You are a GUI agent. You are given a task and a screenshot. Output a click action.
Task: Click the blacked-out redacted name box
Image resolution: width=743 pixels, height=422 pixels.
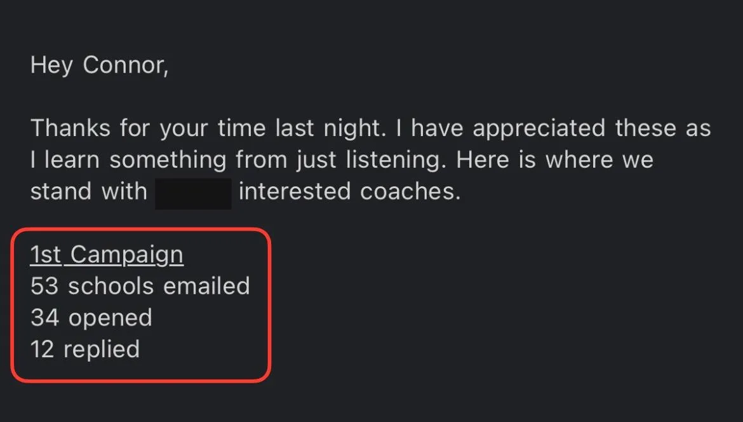click(193, 193)
